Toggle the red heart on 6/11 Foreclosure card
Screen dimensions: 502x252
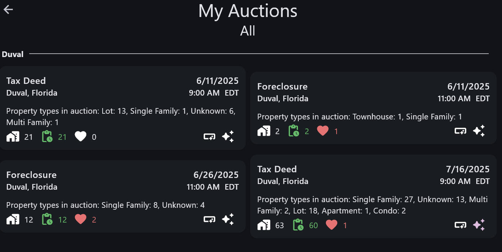[323, 131]
